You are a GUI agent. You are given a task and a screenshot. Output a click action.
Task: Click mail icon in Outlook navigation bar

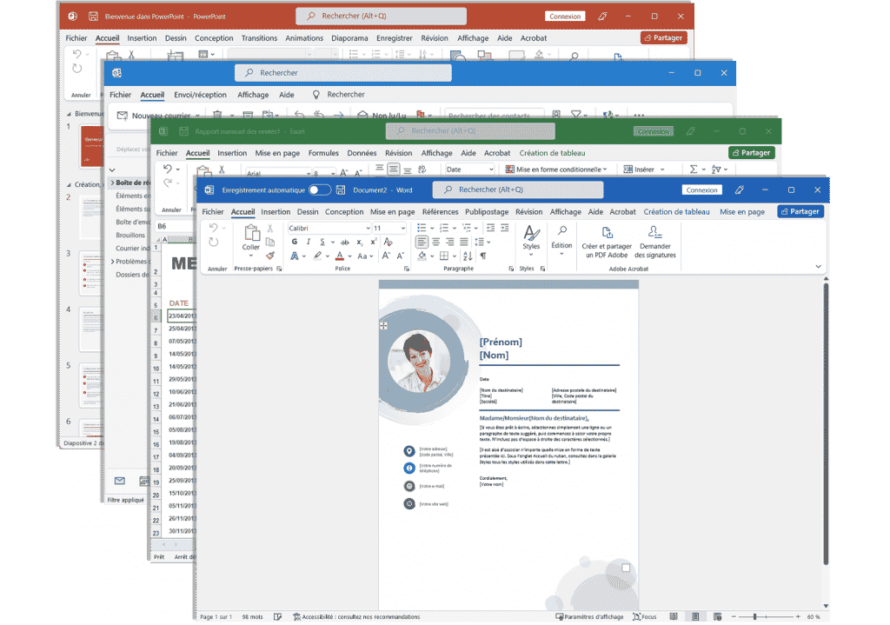[x=119, y=481]
